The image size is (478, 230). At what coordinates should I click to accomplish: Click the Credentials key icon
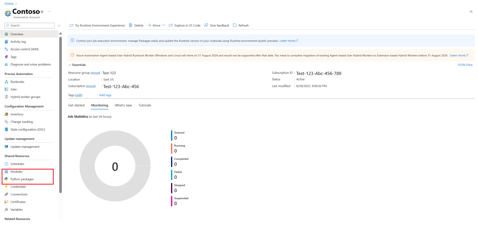[7, 187]
